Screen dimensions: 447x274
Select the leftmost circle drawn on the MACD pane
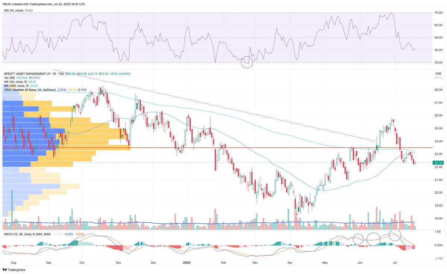click(x=358, y=239)
